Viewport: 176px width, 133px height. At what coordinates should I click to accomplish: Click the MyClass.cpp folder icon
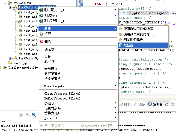tap(10, 3)
